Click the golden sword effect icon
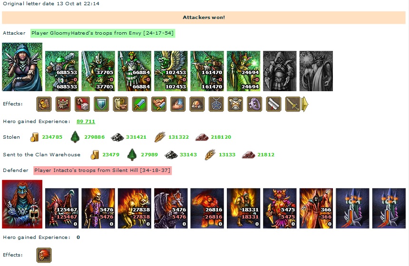This screenshot has height=266, width=409. click(292, 104)
